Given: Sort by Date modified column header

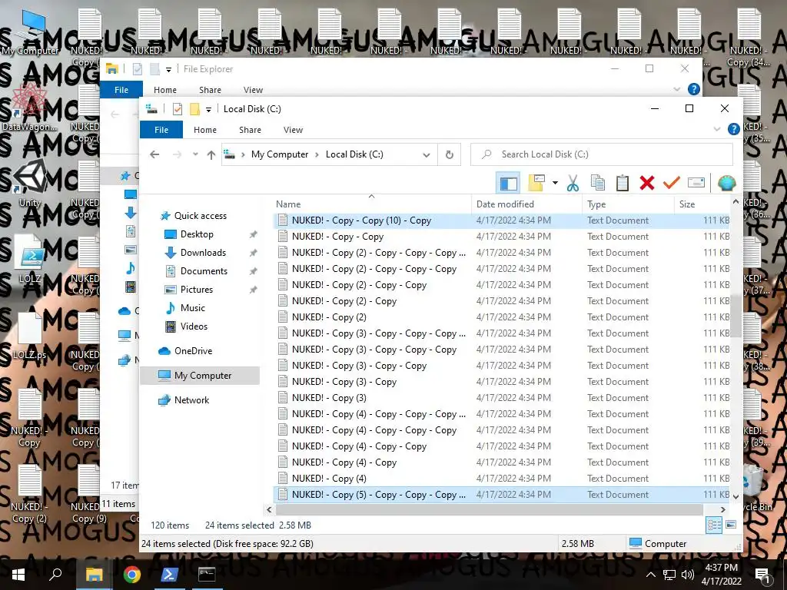Looking at the screenshot, I should click(526, 204).
